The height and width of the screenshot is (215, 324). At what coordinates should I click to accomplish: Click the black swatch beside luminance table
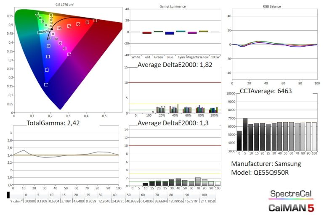pos(8,195)
